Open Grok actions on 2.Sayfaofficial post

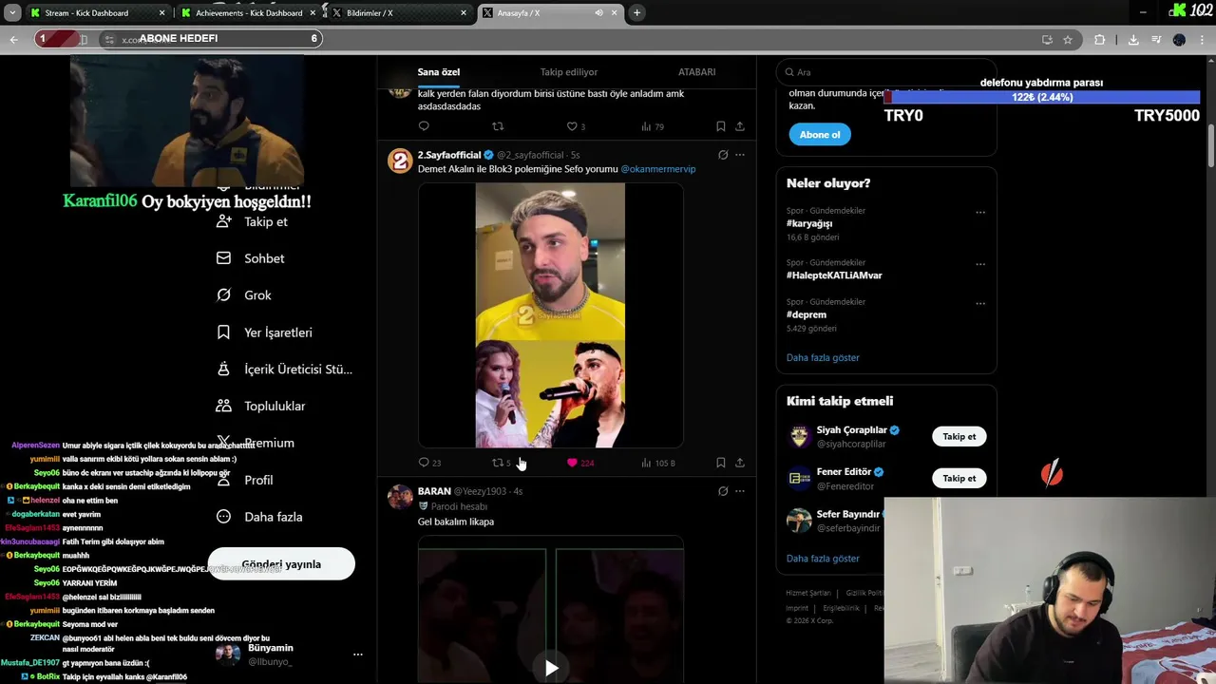coord(723,155)
